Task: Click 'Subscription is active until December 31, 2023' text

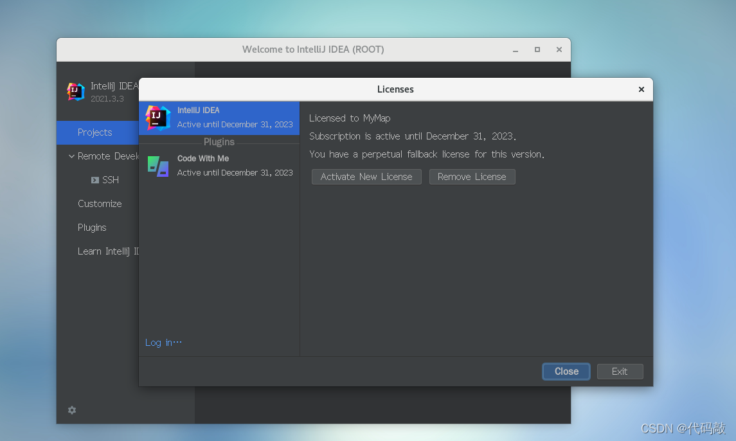Action: (x=413, y=136)
